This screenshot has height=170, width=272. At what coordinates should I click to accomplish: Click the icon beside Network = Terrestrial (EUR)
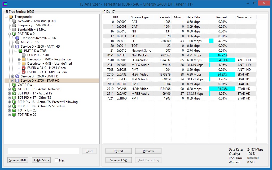[x=14, y=21]
